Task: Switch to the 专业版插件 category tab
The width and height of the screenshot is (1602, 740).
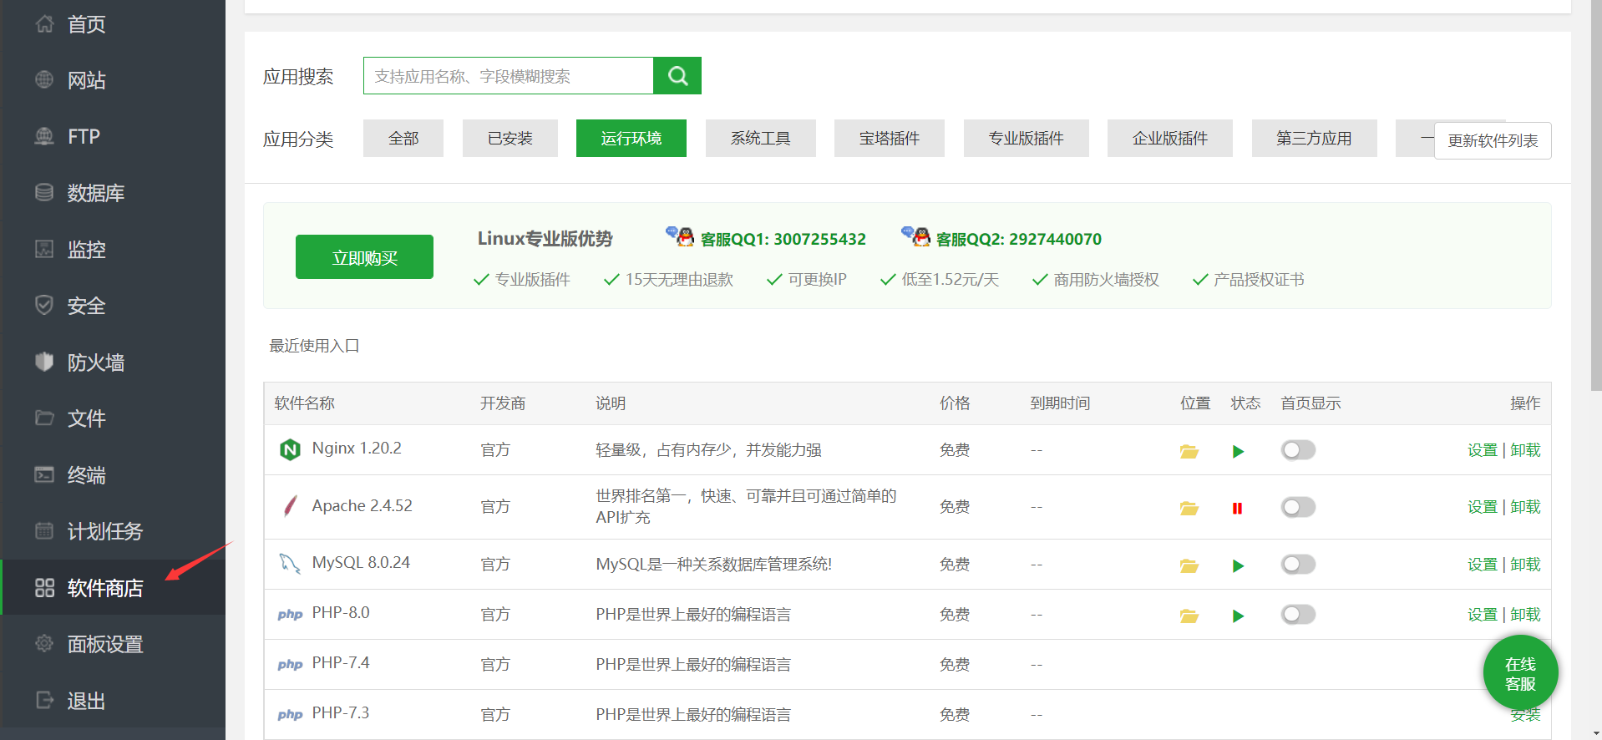Action: pos(1027,138)
